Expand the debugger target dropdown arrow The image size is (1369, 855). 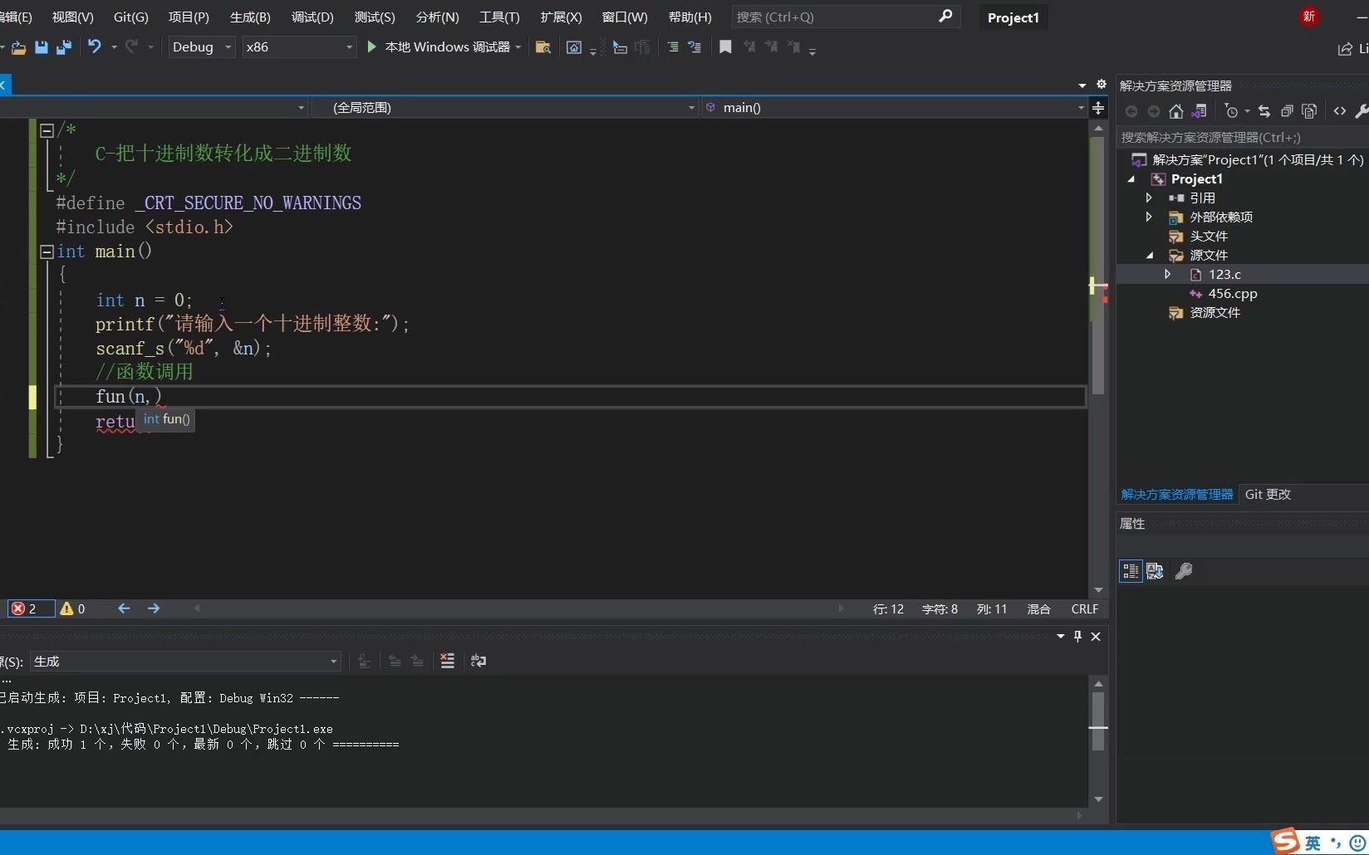click(x=518, y=47)
